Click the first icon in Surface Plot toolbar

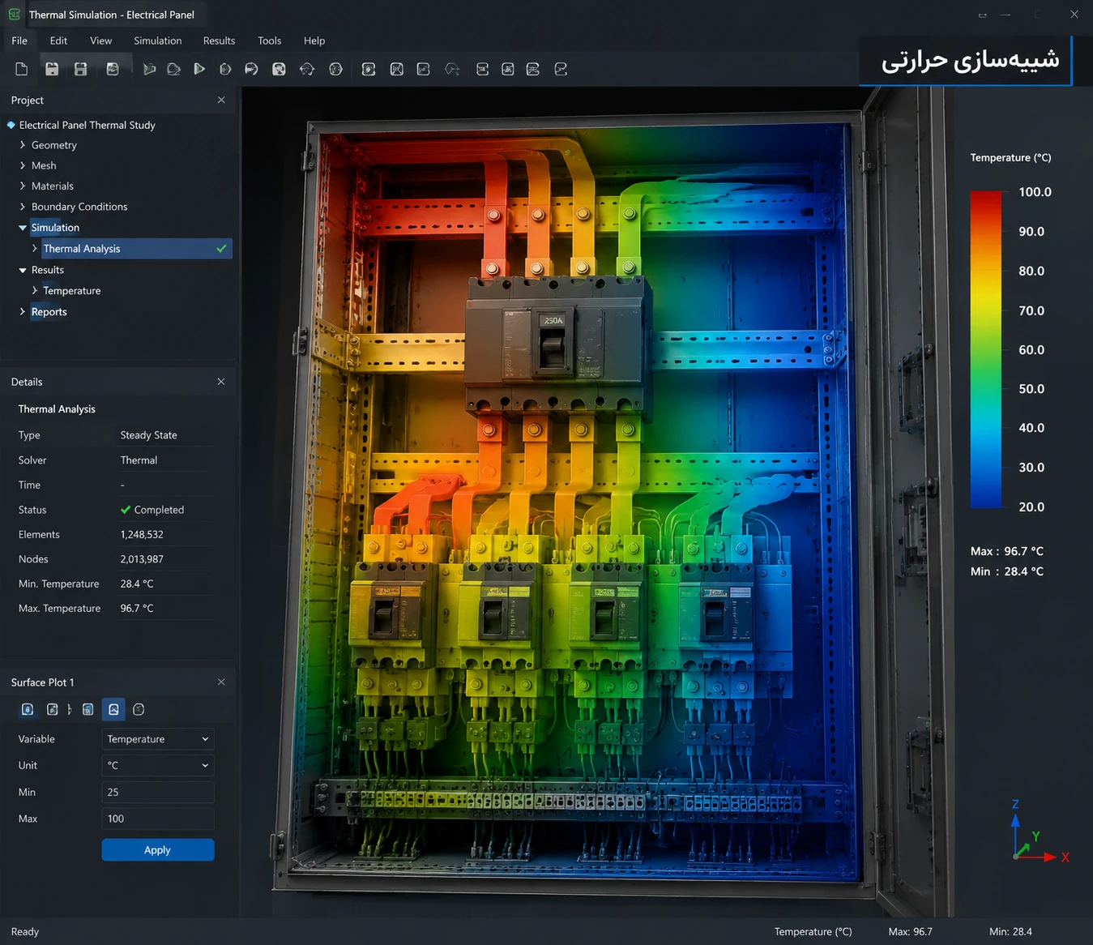tap(28, 709)
